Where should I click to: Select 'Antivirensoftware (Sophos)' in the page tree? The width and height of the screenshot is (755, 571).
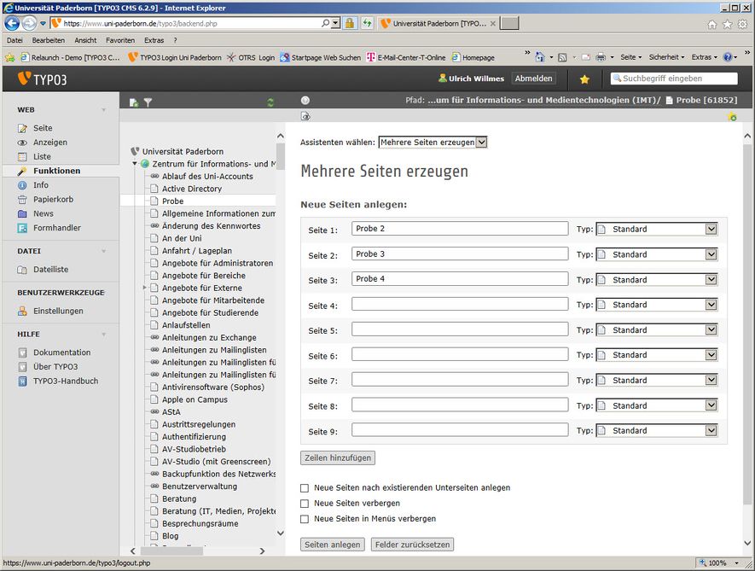pyautogui.click(x=212, y=387)
